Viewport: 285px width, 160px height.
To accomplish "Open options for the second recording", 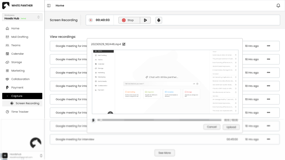I will coord(268,59).
